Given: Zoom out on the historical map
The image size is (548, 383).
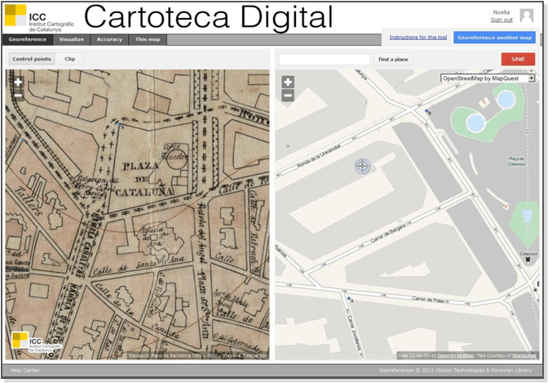Looking at the screenshot, I should (18, 95).
